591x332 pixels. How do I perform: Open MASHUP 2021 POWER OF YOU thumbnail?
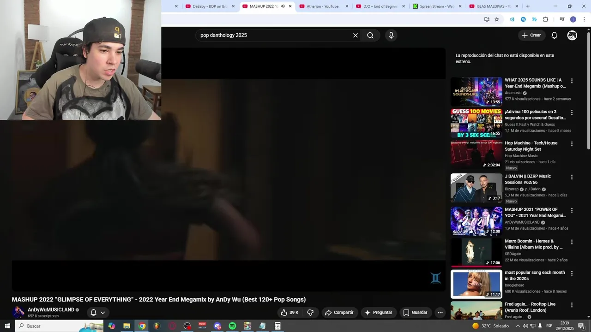pyautogui.click(x=476, y=221)
